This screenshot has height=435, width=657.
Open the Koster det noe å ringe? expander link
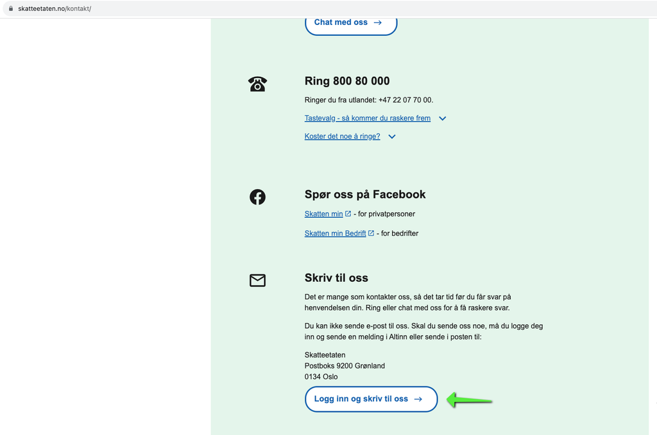pos(342,136)
